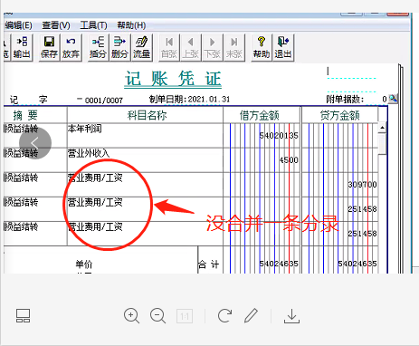Zoom out of the image
Image resolution: width=419 pixels, height=346 pixels.
click(x=157, y=316)
